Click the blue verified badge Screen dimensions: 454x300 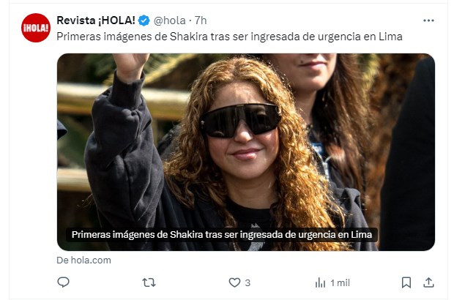point(144,20)
